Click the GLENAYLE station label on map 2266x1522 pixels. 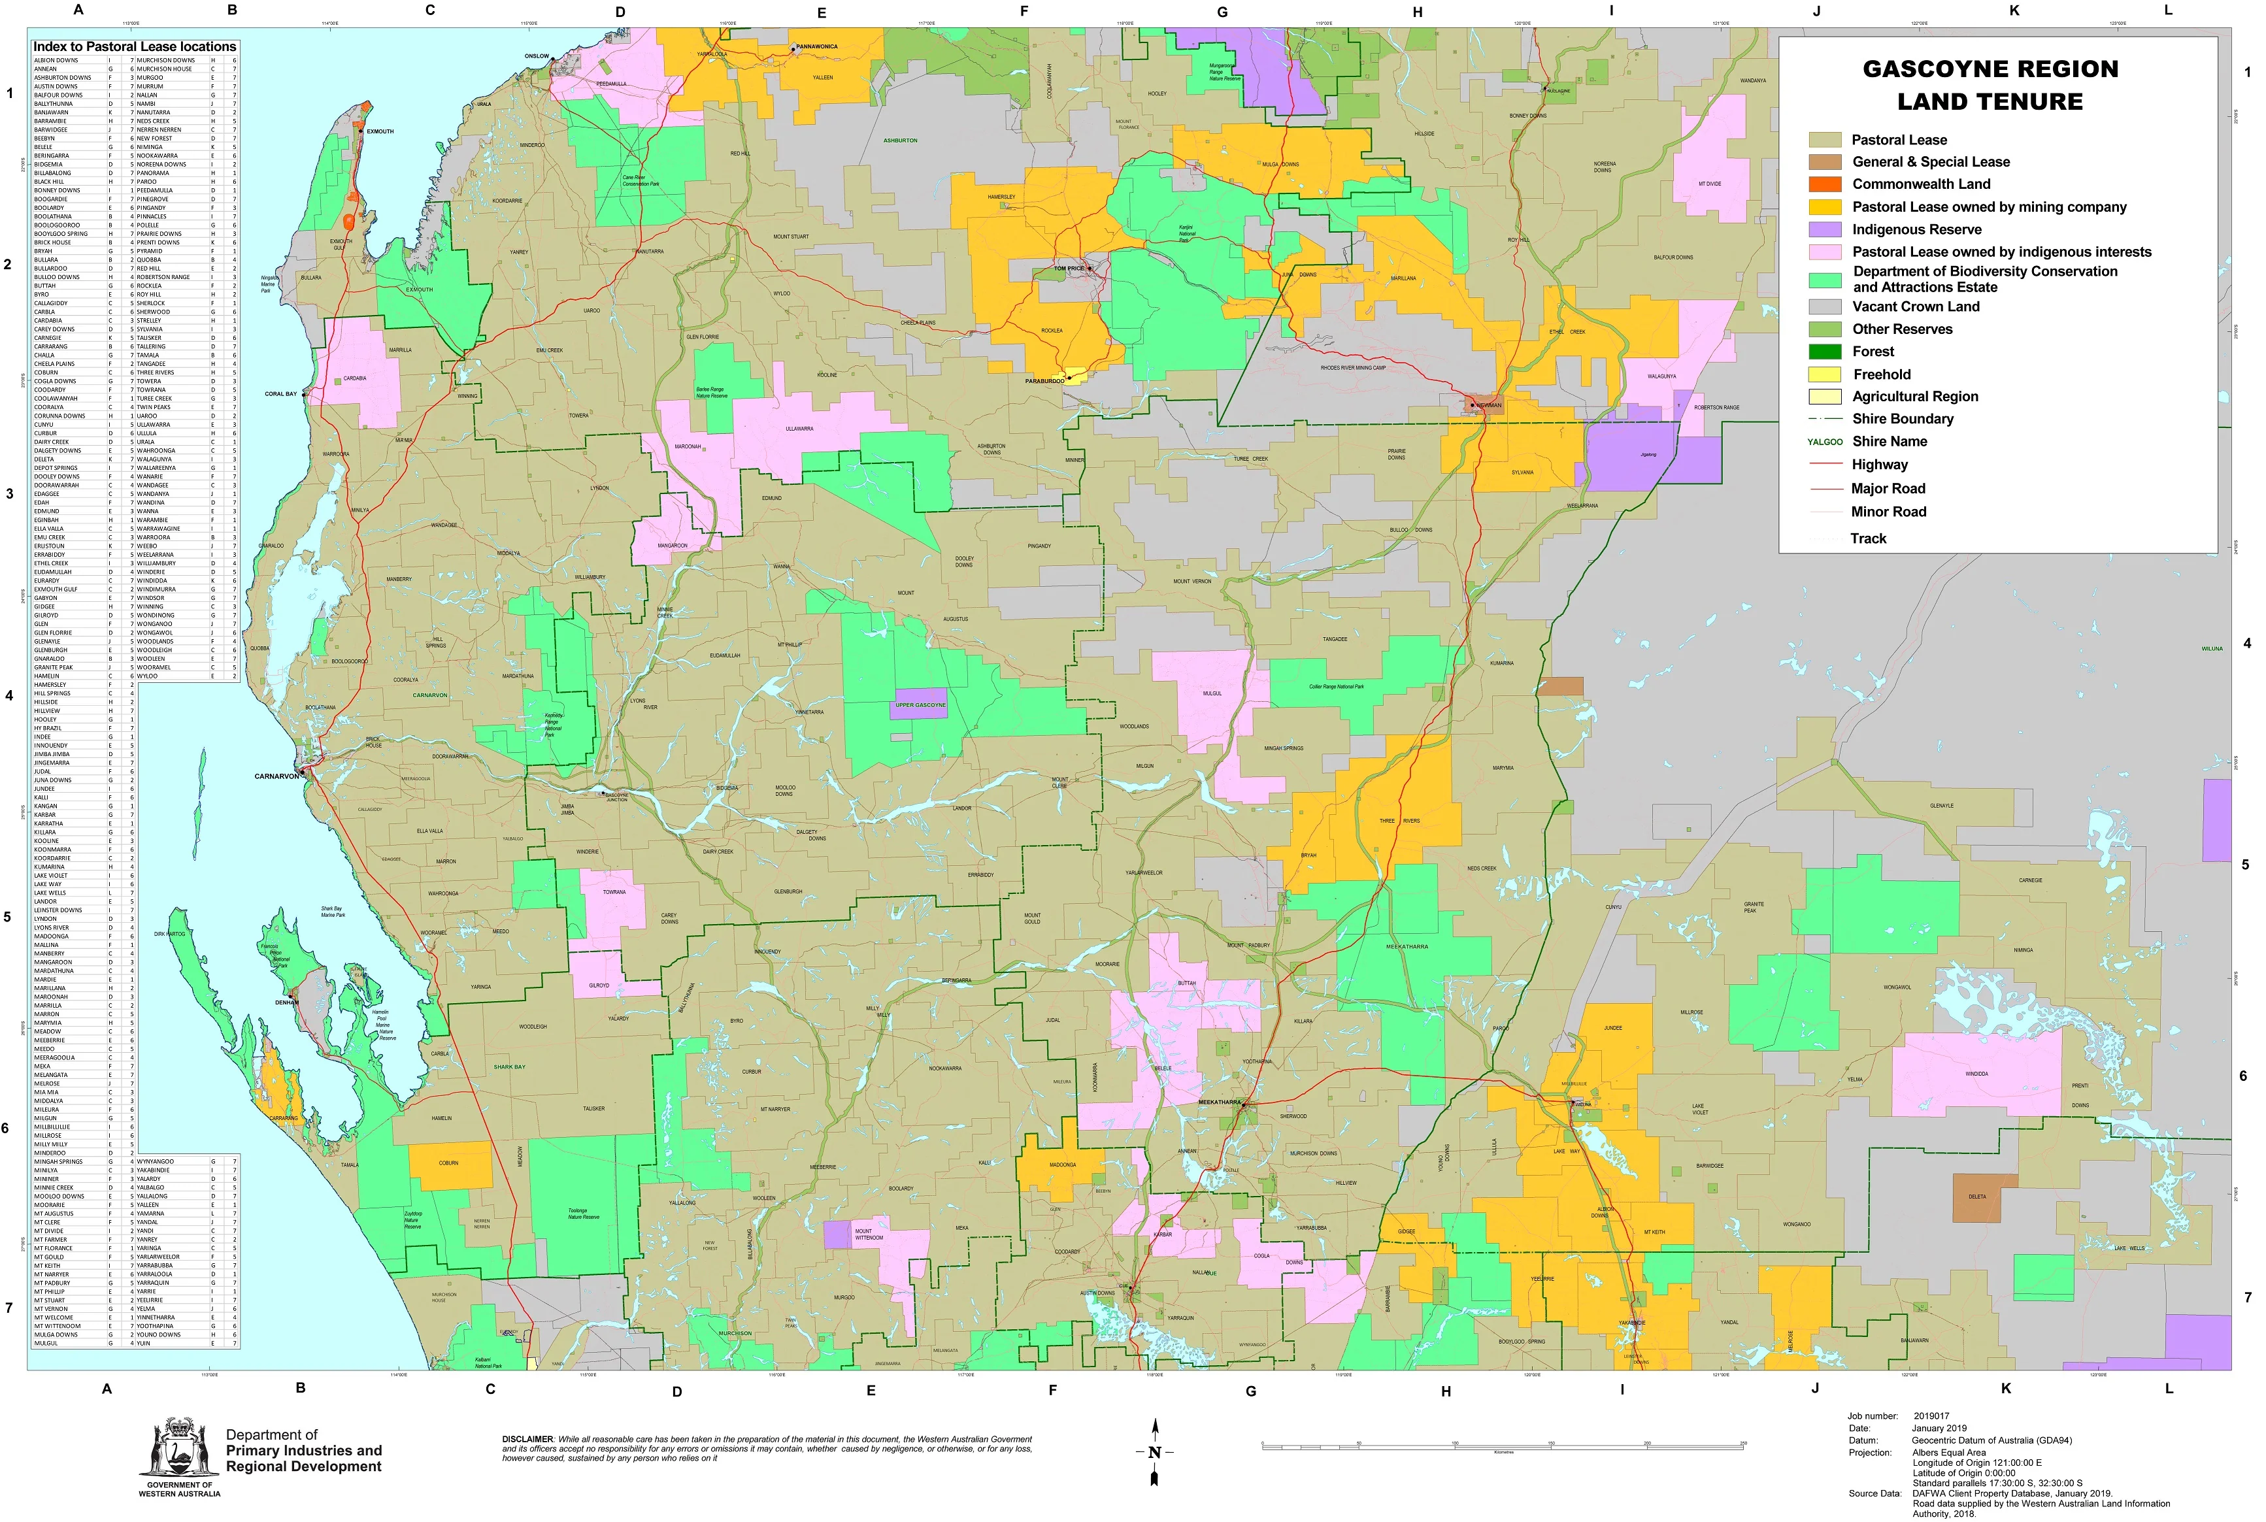1942,806
